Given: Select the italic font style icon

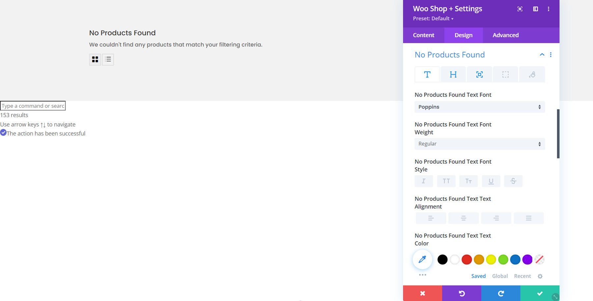Looking at the screenshot, I should [424, 181].
